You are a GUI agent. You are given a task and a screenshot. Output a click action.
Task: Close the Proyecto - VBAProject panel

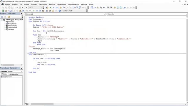pyautogui.click(x=21, y=14)
